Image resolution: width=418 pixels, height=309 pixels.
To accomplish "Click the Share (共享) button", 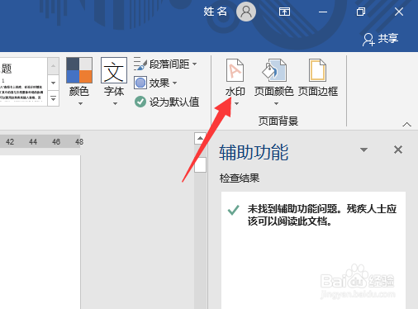I will pos(381,39).
